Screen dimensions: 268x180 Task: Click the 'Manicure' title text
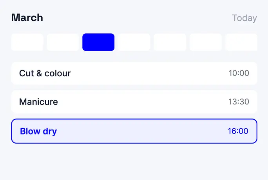pyautogui.click(x=38, y=102)
